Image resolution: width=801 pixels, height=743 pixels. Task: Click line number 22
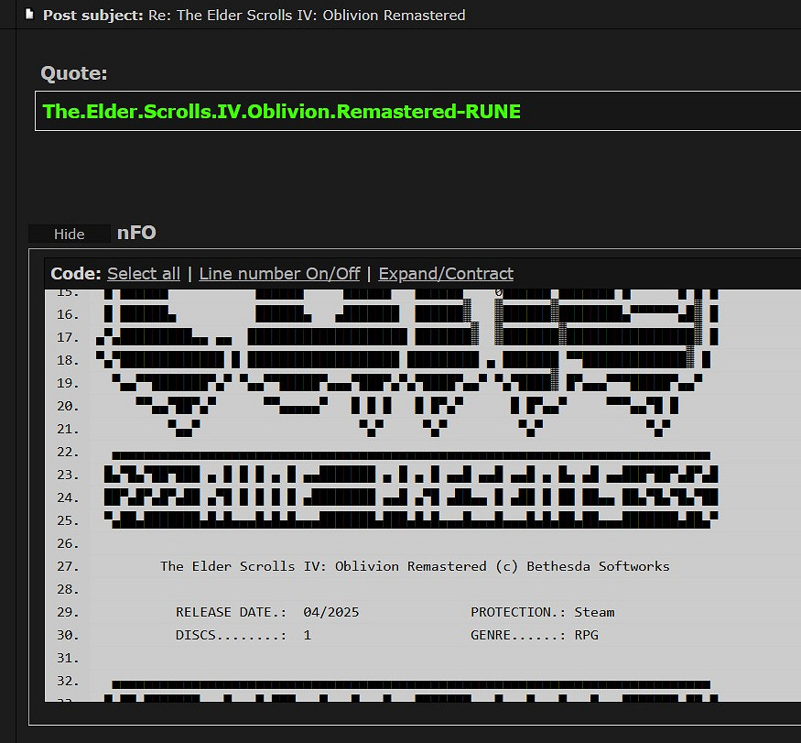[x=67, y=452]
